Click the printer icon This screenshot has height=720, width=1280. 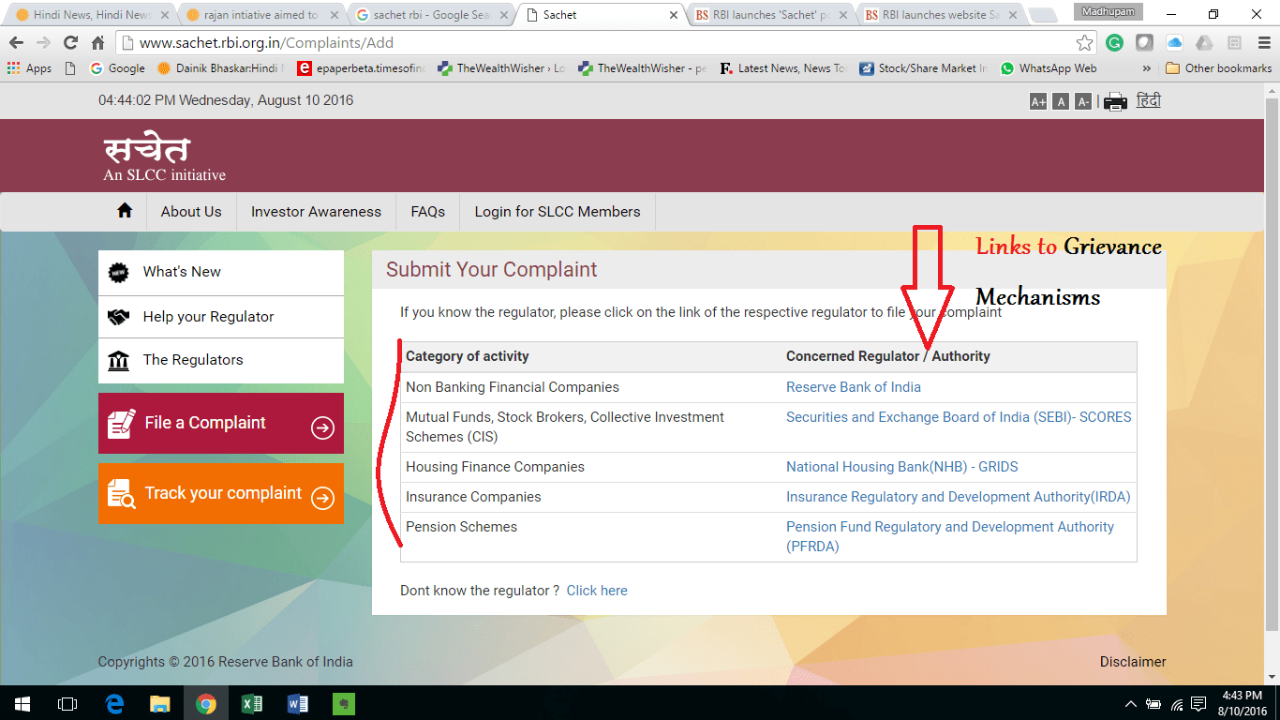(x=1115, y=101)
